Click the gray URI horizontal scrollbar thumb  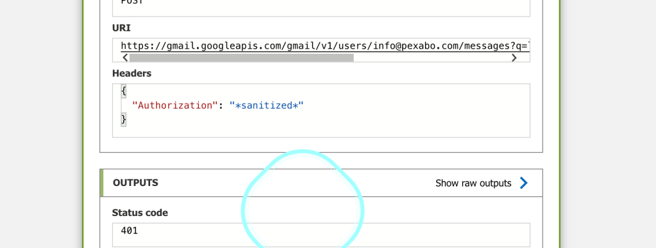(241, 58)
